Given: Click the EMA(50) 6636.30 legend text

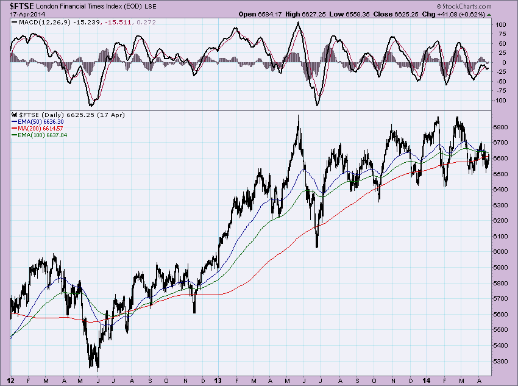Looking at the screenshot, I should [41, 121].
